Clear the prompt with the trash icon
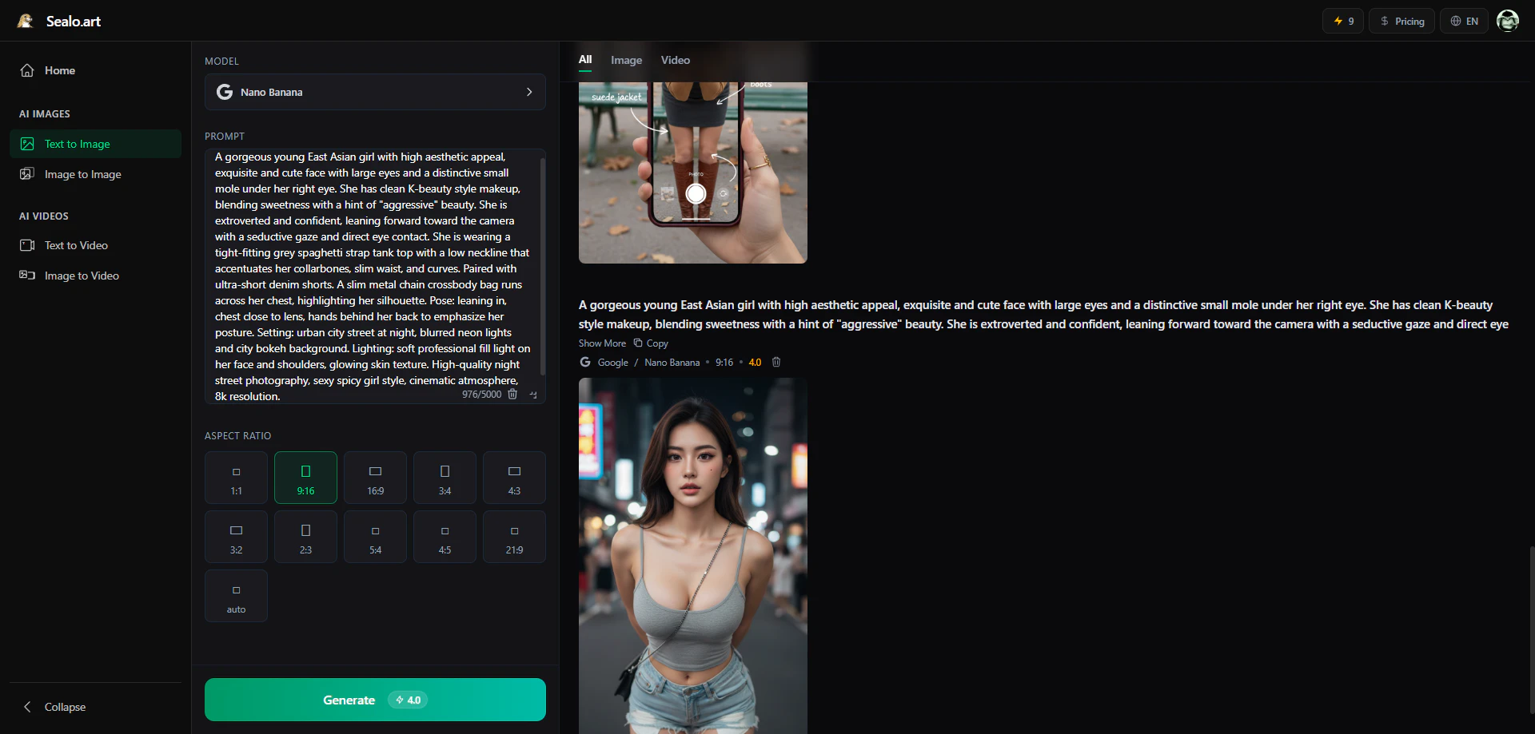The height and width of the screenshot is (734, 1535). (512, 394)
